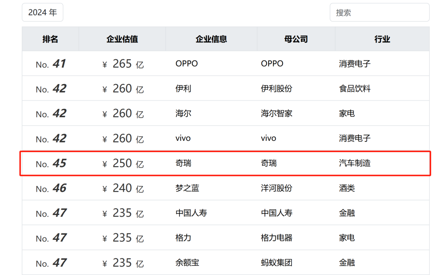Click the 蚂蚁集团 parent company cell

276,263
